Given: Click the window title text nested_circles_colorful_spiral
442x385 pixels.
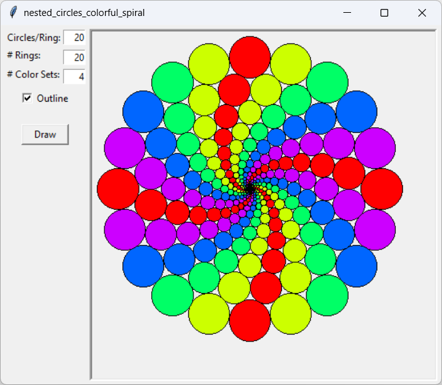Looking at the screenshot, I should click(84, 13).
